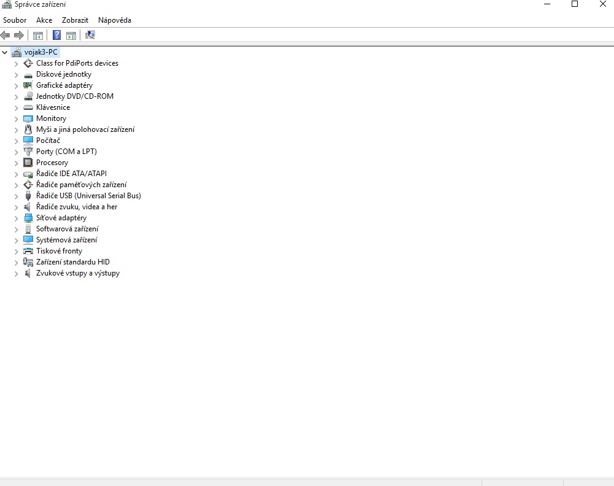
Task: Select Řadiče IDE ATA/ATAPI label
Action: pos(71,174)
